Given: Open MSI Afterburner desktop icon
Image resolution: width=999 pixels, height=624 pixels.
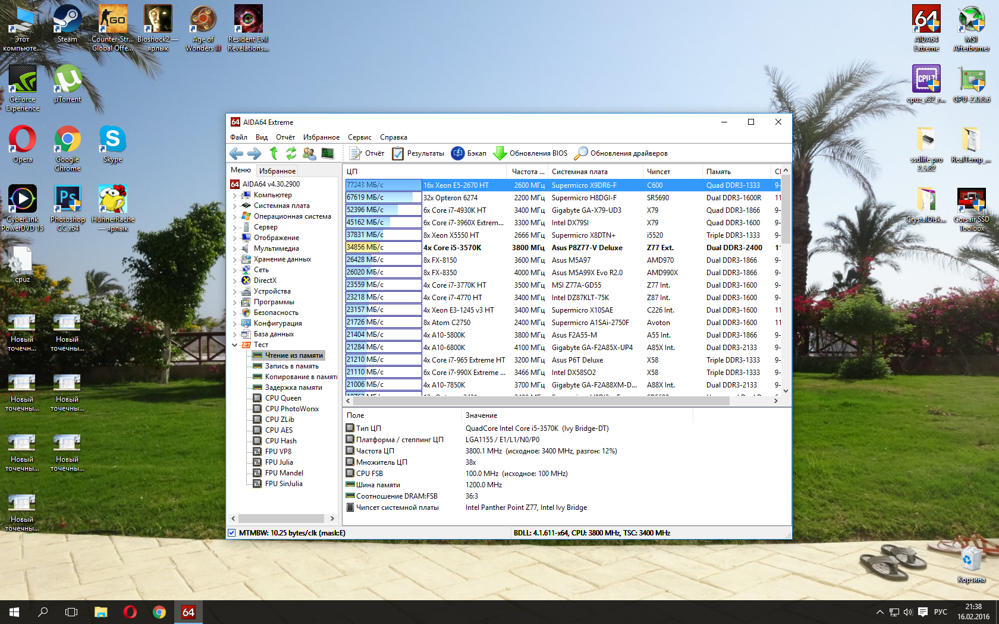Looking at the screenshot, I should coord(971,29).
